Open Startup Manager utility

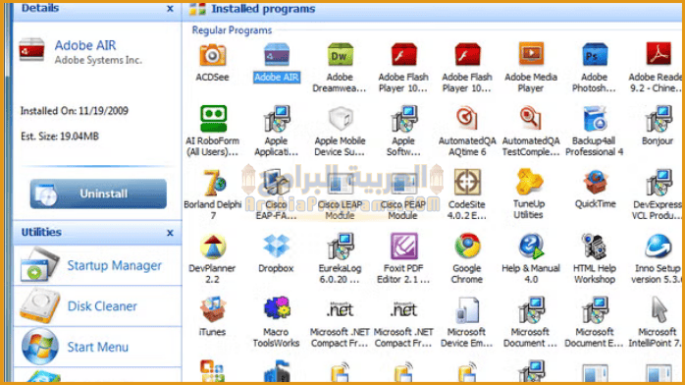coord(97,265)
